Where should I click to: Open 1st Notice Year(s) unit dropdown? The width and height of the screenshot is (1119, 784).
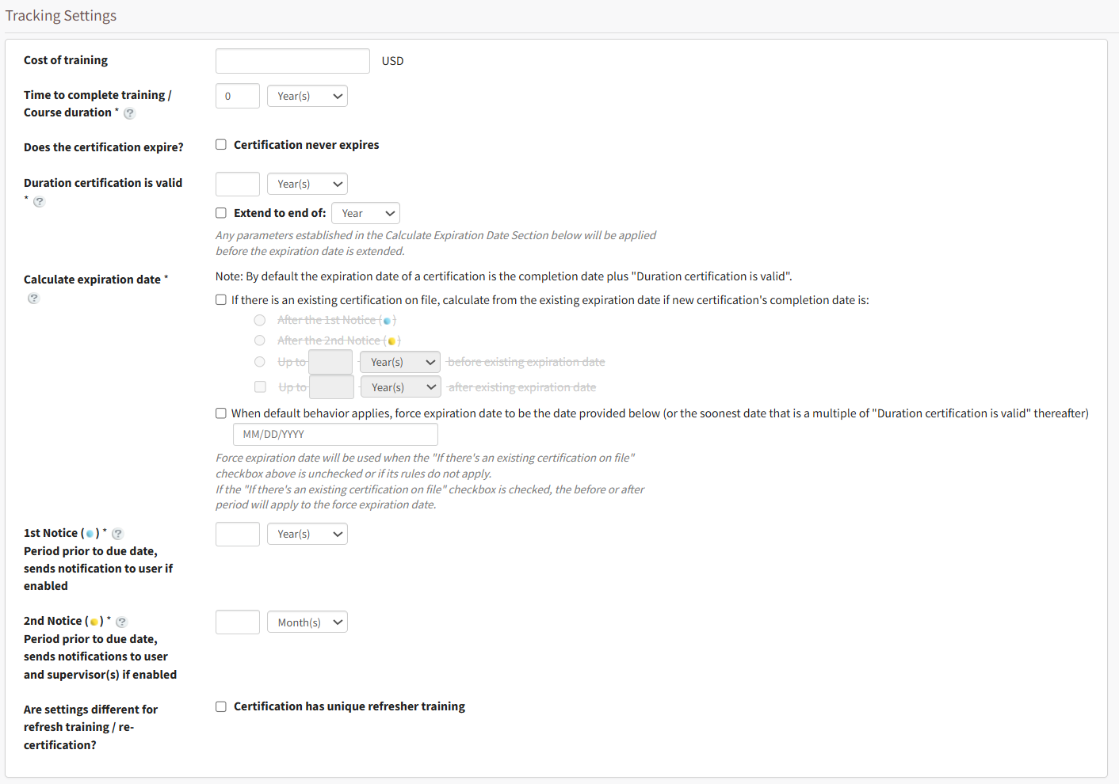click(x=307, y=534)
